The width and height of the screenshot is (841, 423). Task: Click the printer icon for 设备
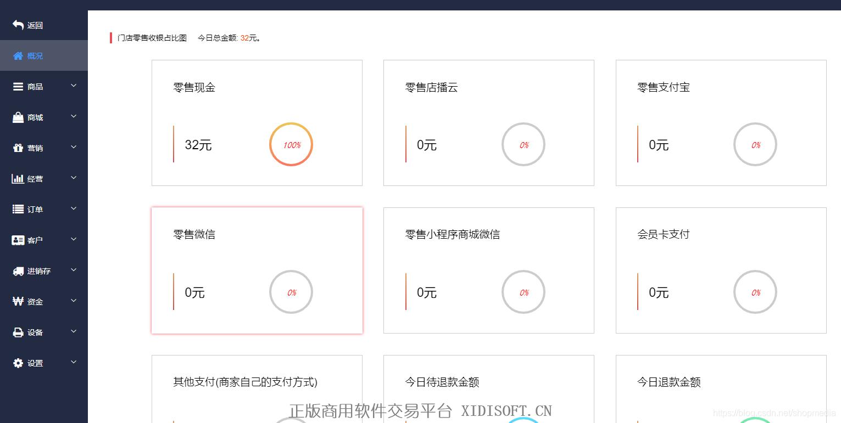(x=18, y=332)
